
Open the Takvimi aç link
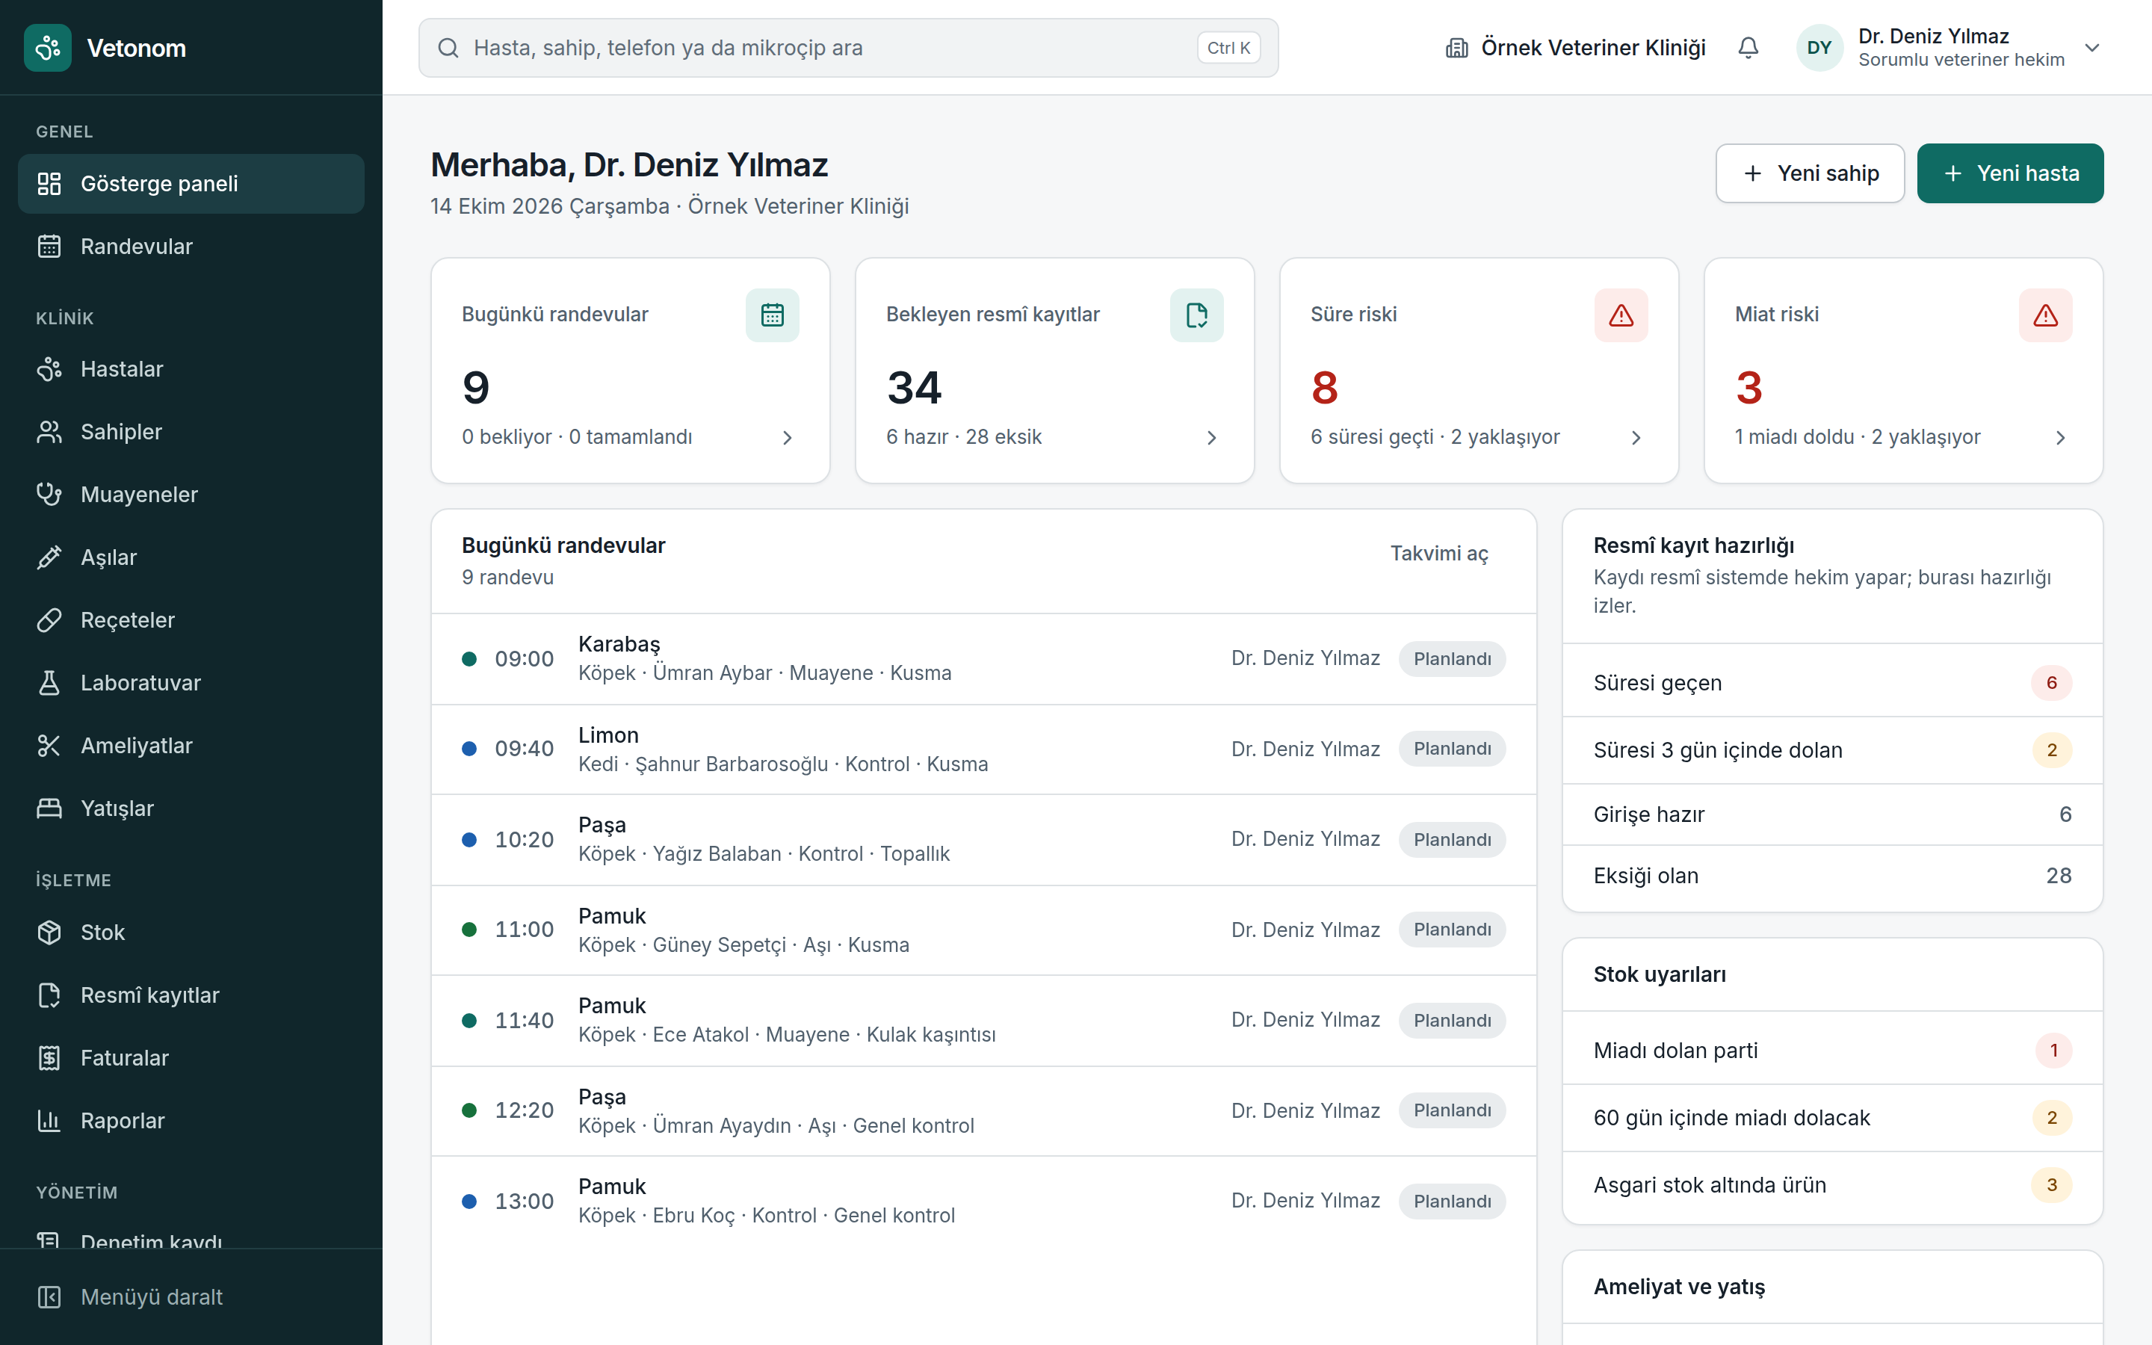point(1439,553)
